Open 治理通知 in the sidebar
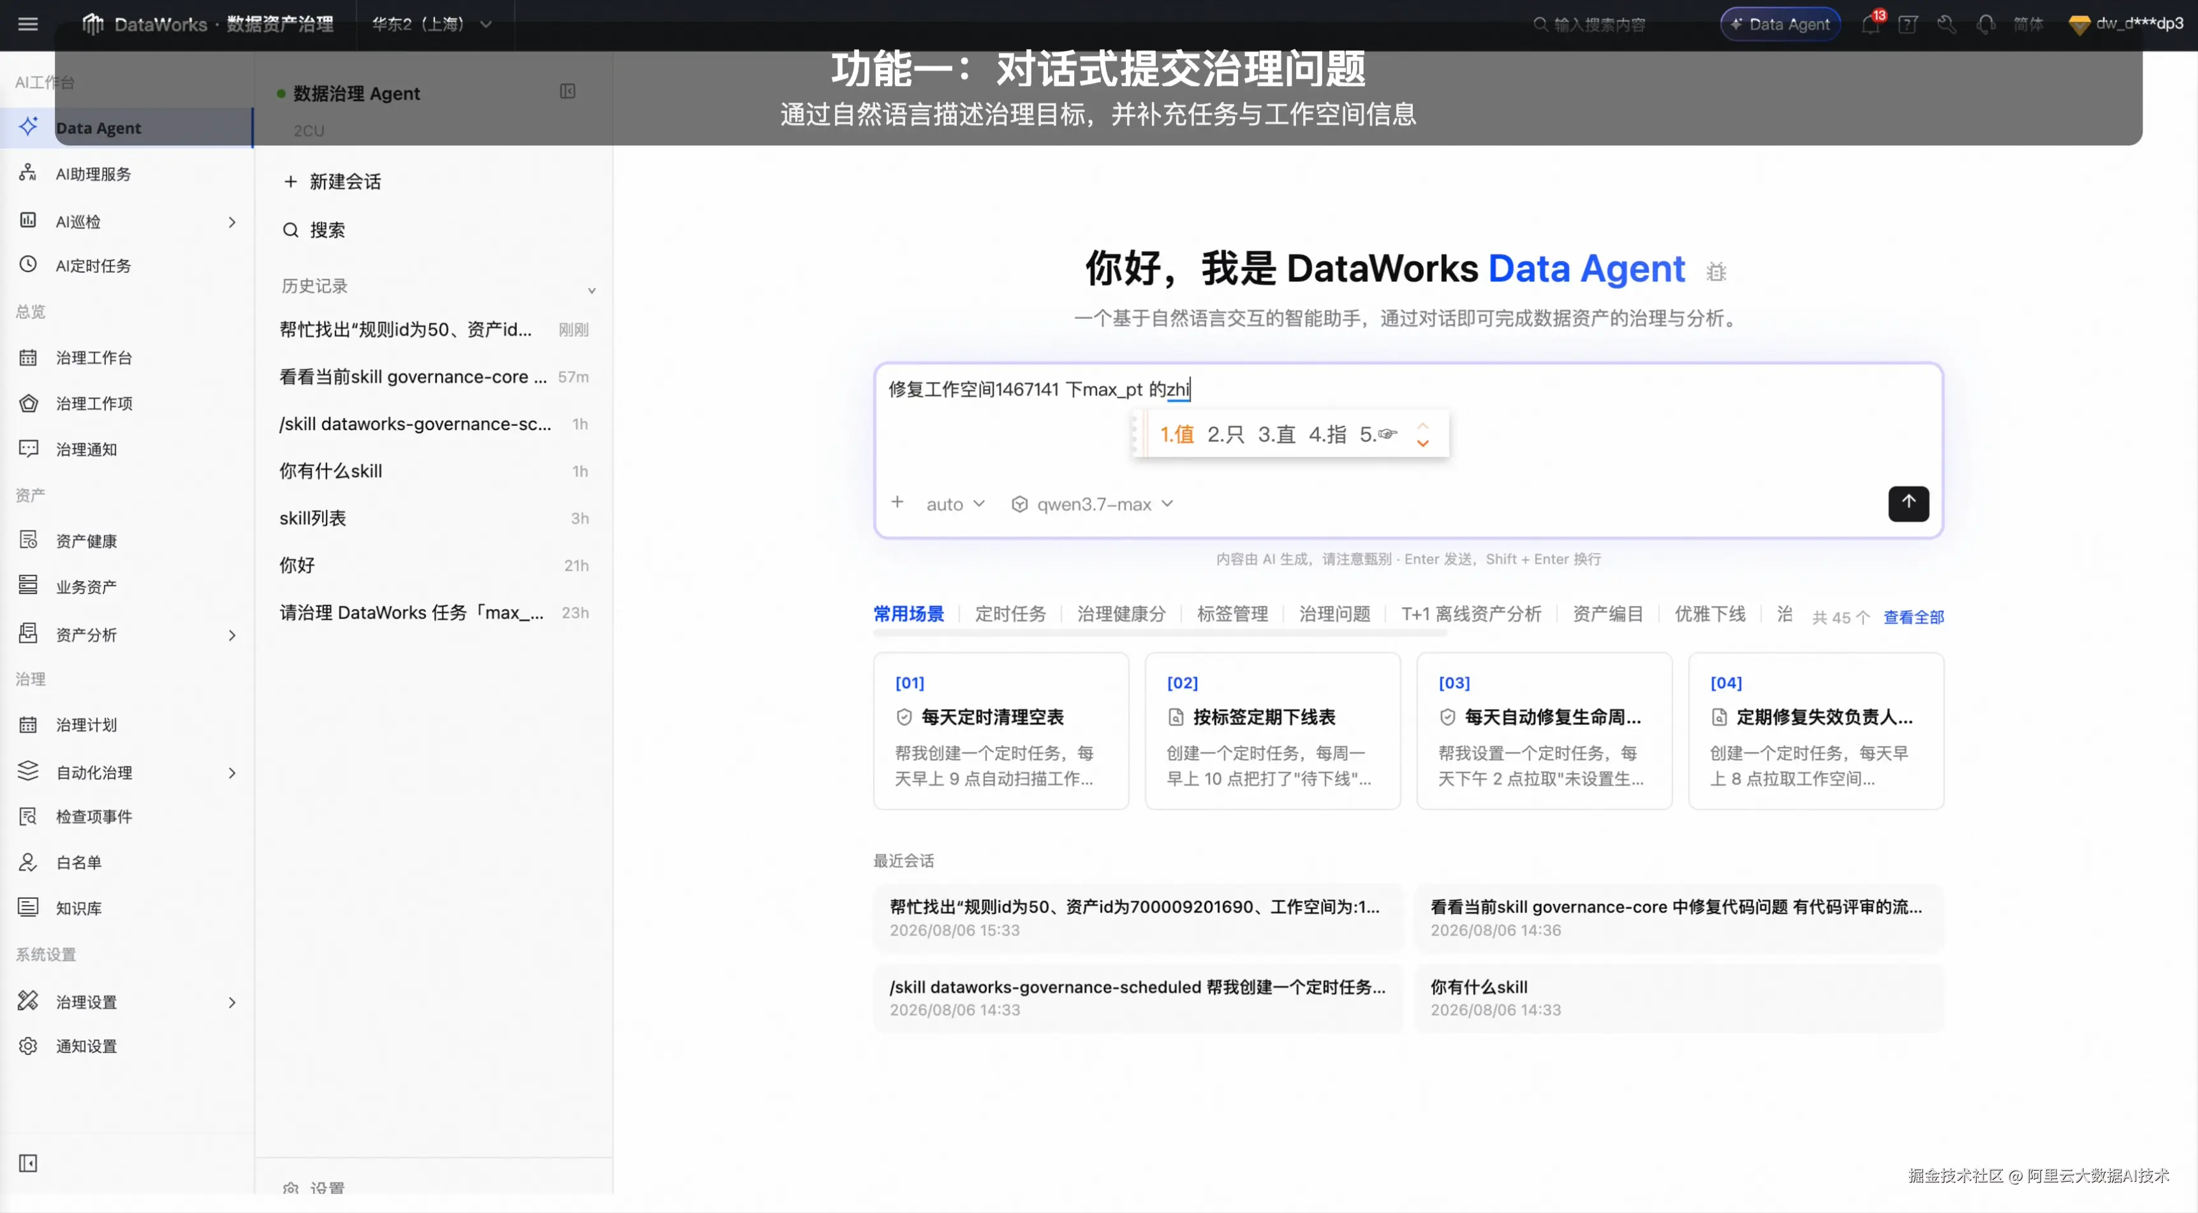 coord(126,450)
